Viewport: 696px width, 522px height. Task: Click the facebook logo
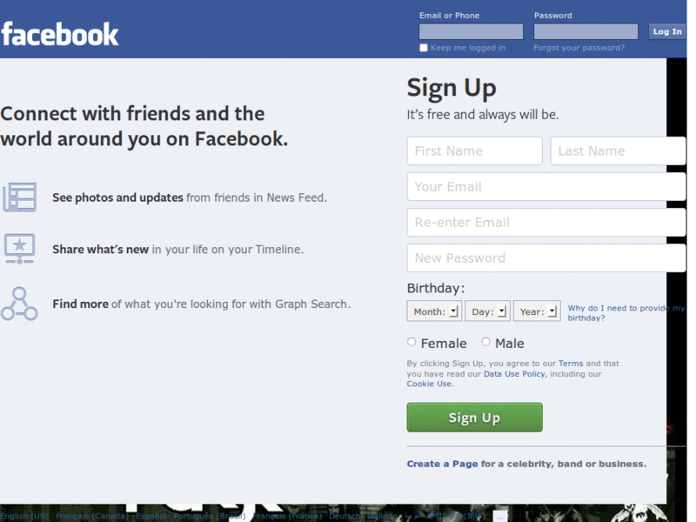tap(60, 34)
